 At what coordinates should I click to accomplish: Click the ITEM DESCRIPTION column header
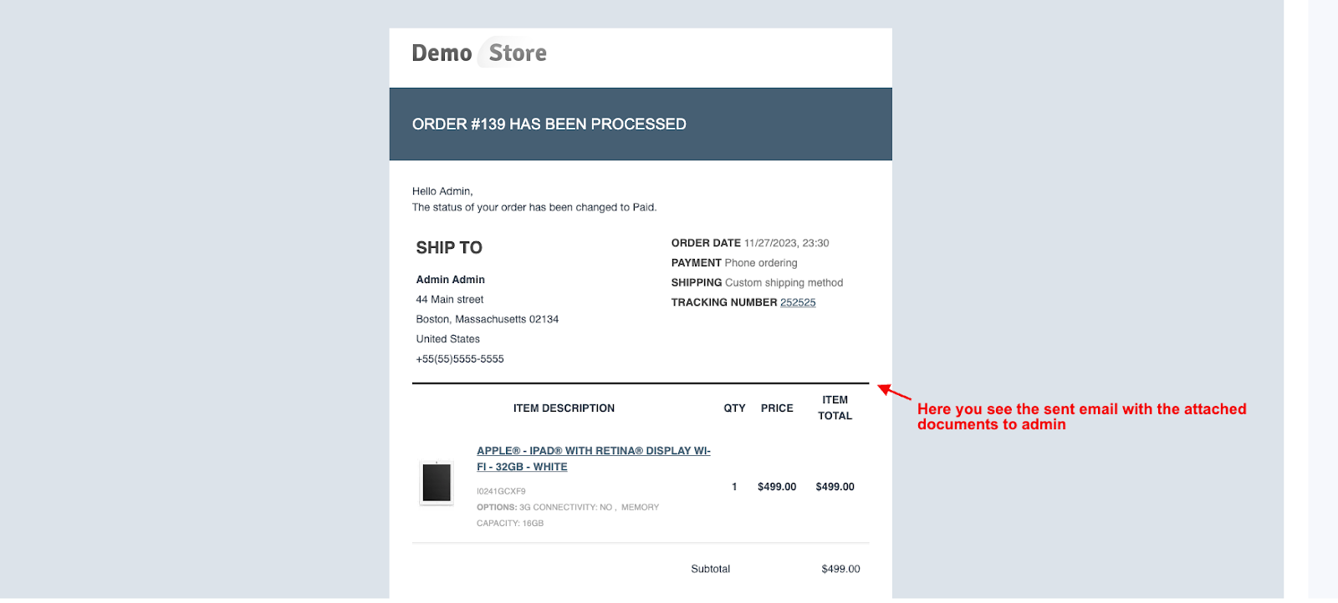pos(564,408)
